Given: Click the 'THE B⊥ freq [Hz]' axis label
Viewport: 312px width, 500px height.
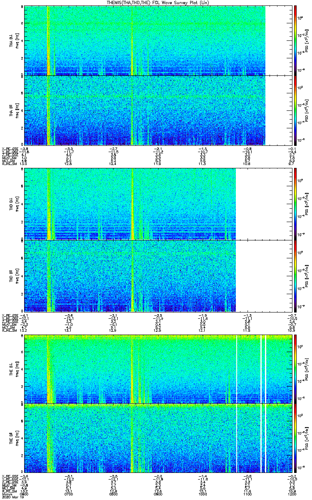Looking at the screenshot, I should (x=14, y=369).
